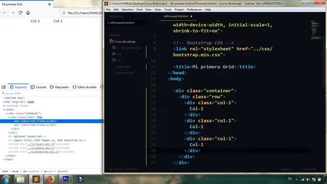327x184 pixels.
Task: Expand the head node in Inspector
Action: [4, 106]
